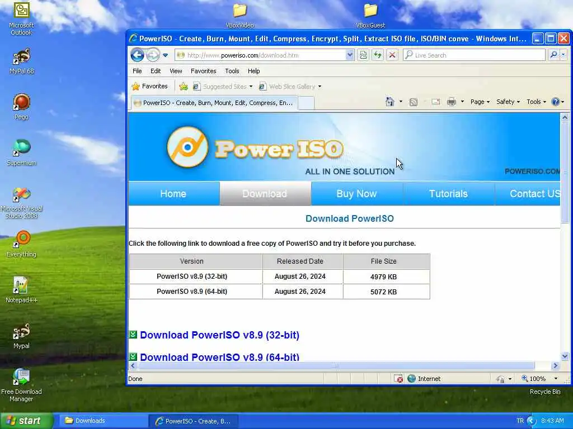Click the magnifier search button
Screen dimensions: 573x429
[x=553, y=55]
